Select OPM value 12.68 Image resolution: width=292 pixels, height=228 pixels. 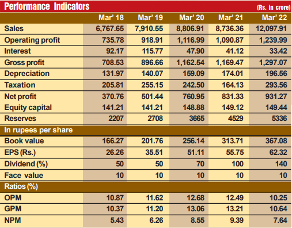pos(196,197)
